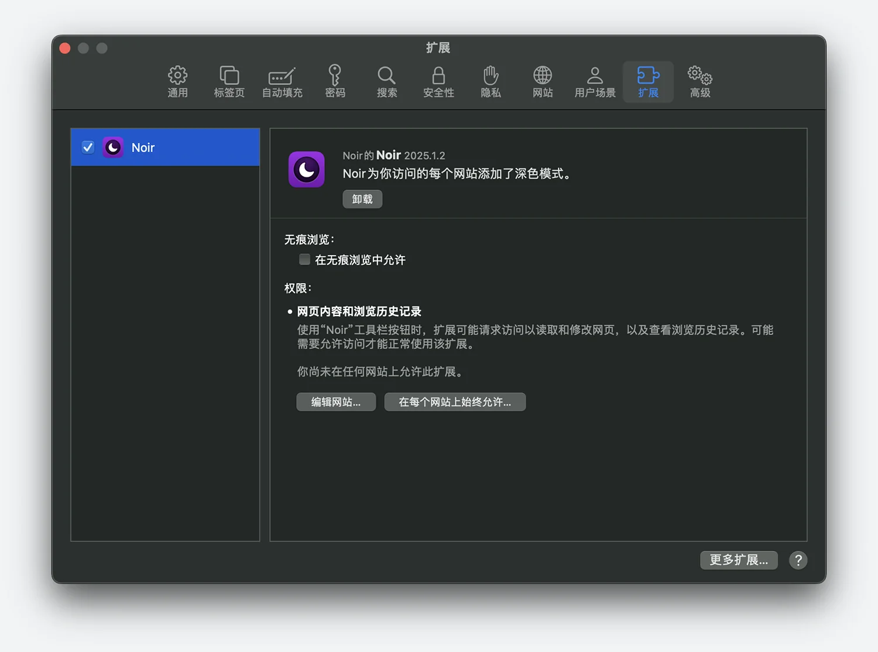Click the 卸载 (Uninstall) button
This screenshot has height=652, width=878.
coord(362,199)
